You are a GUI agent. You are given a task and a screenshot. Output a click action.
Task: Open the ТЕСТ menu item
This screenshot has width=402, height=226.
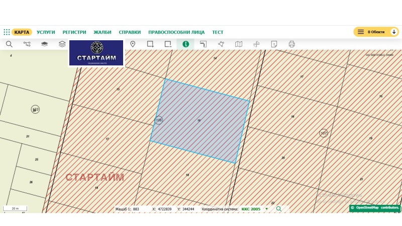click(x=218, y=32)
